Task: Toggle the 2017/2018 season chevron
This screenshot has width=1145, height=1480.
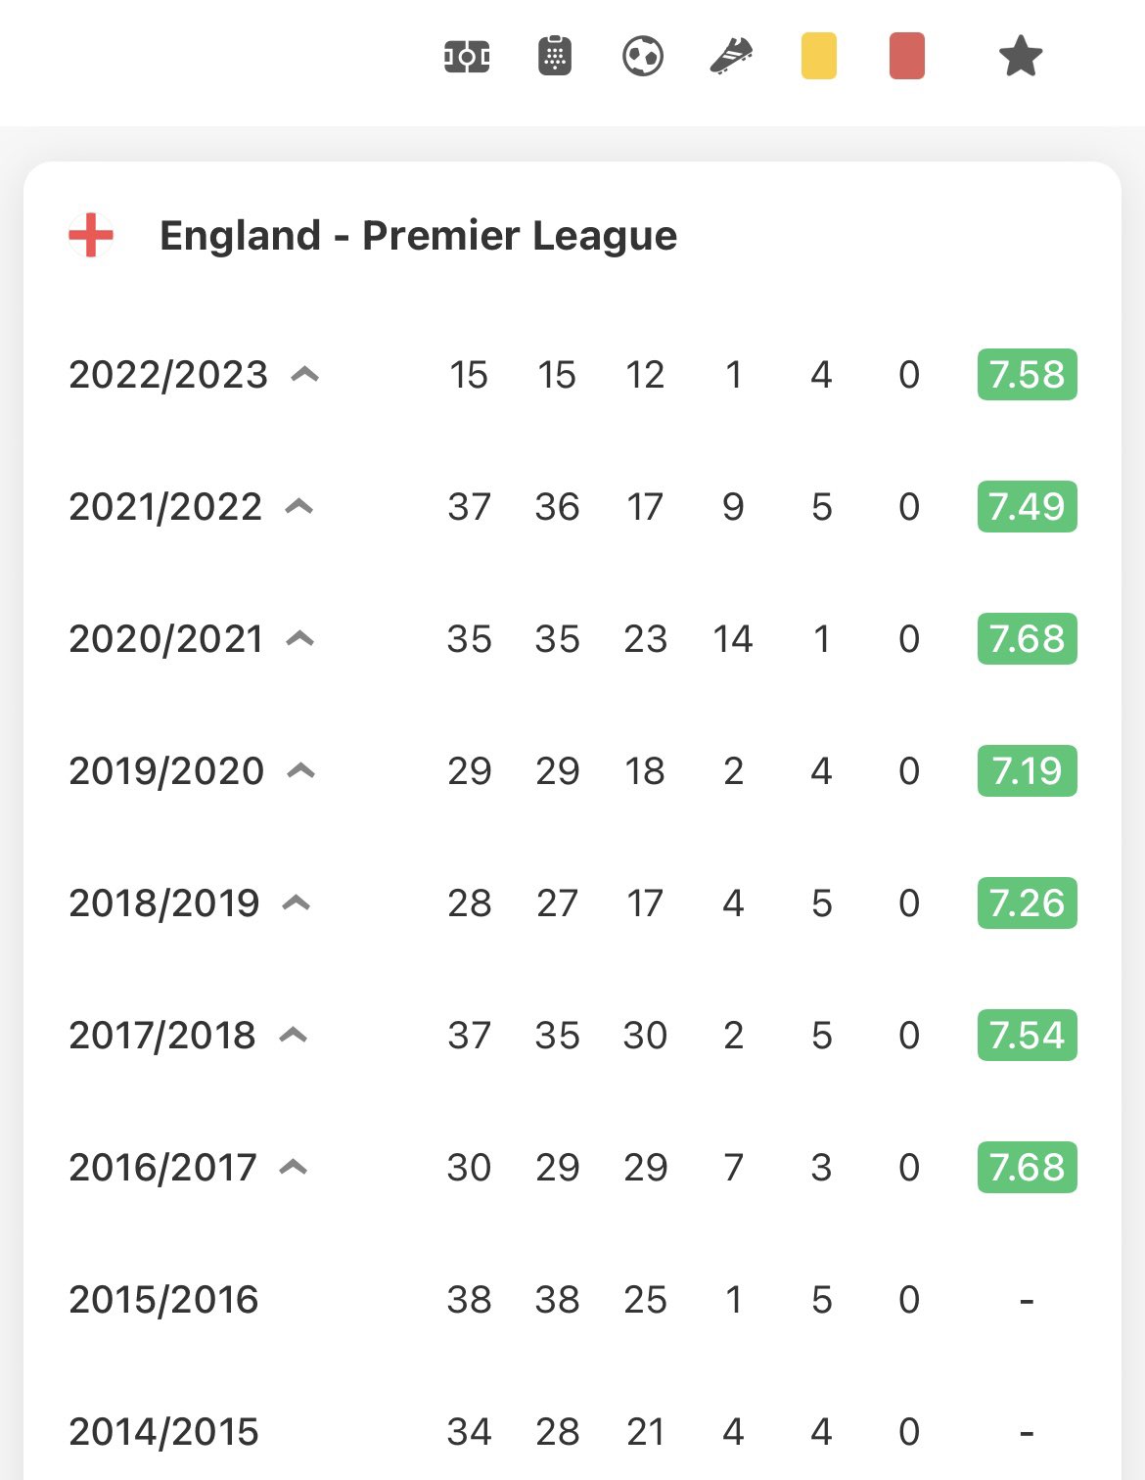Action: (x=294, y=1035)
